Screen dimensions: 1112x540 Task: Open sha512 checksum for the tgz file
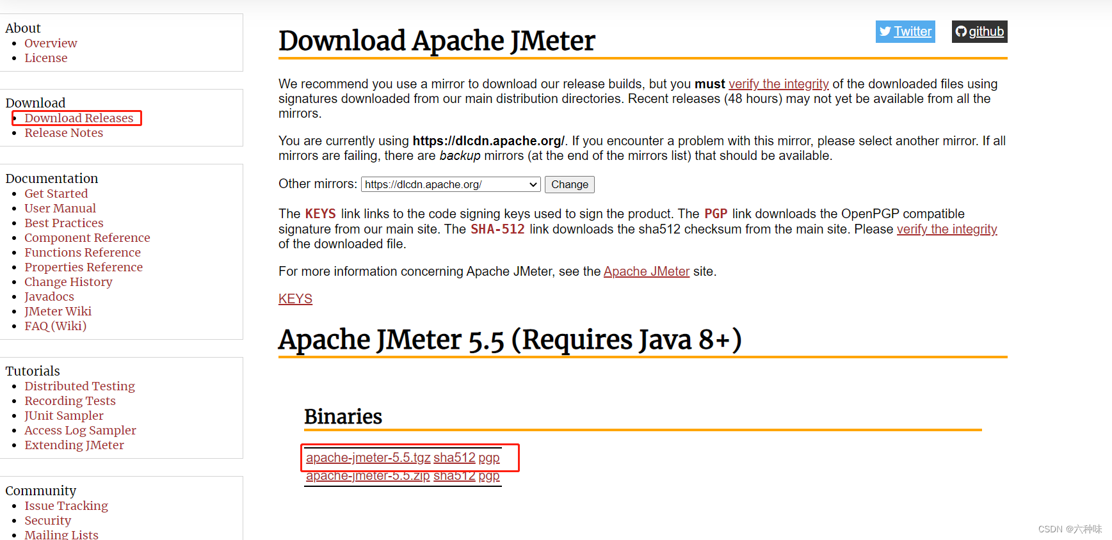click(455, 457)
